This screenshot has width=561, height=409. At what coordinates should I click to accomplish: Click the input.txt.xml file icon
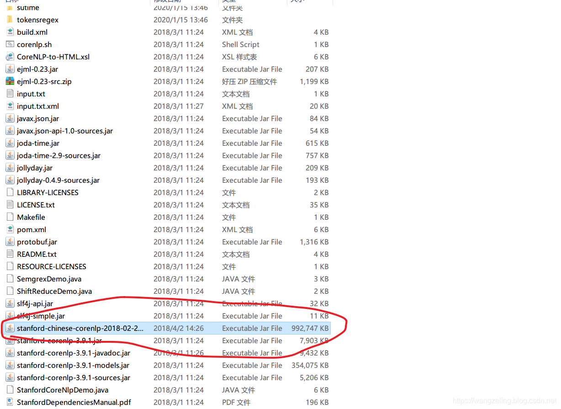click(x=10, y=106)
